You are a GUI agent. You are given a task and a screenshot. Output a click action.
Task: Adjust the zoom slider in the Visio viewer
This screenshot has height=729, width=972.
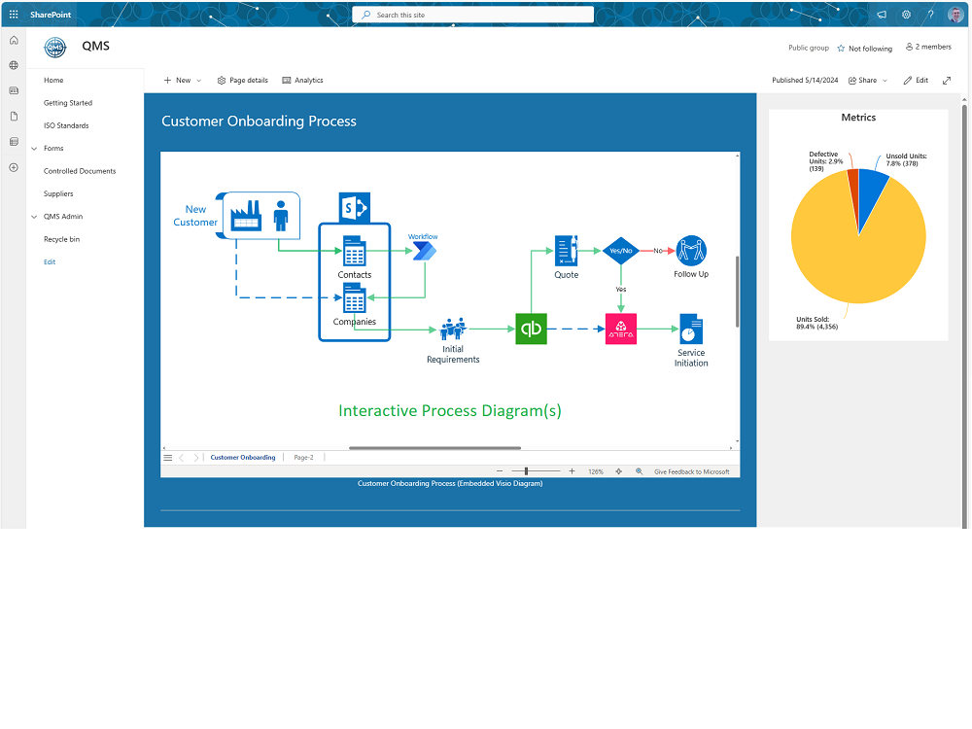click(525, 471)
